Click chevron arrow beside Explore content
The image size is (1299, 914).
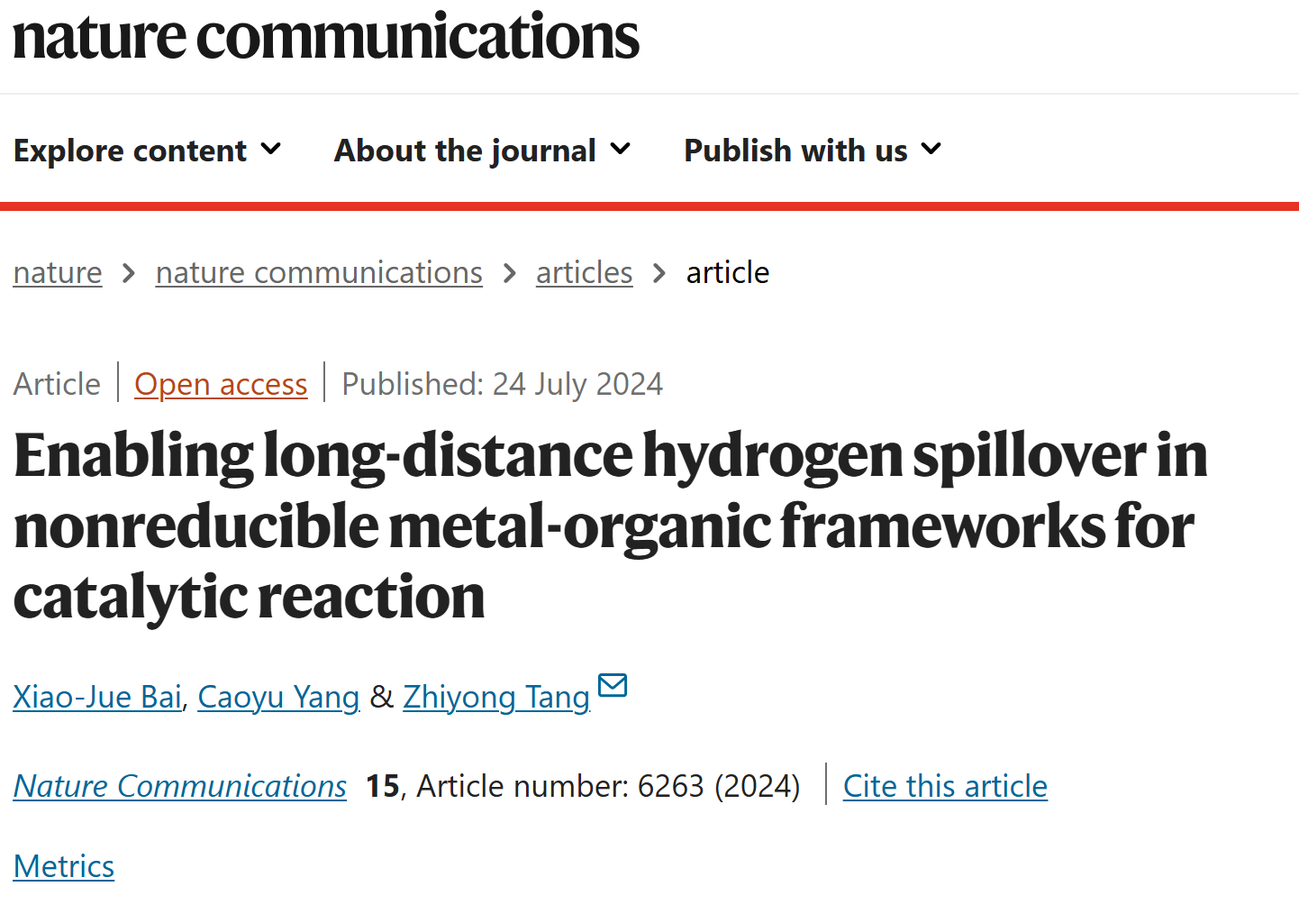click(x=271, y=149)
